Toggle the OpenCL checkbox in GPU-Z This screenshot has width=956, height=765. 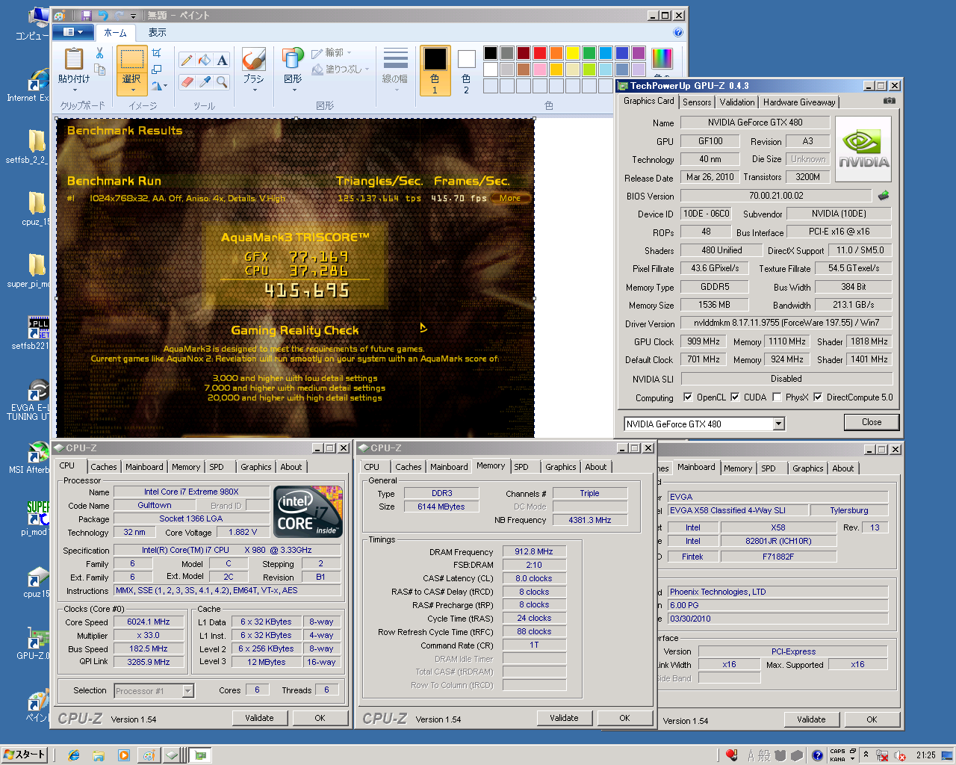coord(688,397)
